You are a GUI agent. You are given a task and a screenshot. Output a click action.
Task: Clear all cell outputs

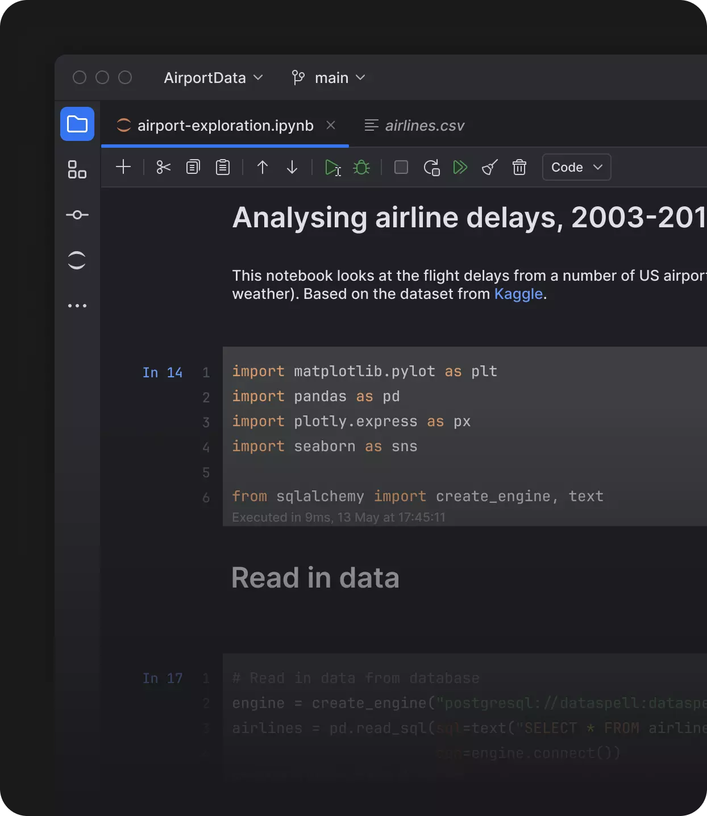pos(489,167)
